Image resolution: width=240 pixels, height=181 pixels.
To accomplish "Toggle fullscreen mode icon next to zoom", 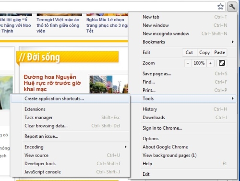I will pos(222,63).
